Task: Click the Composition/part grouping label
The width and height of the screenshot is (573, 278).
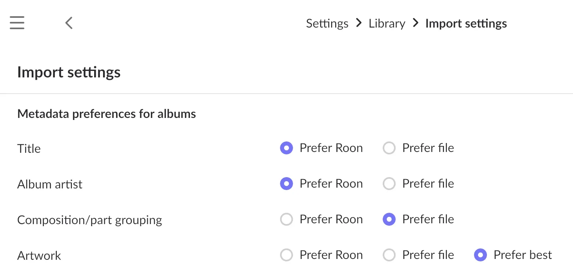Action: point(89,220)
